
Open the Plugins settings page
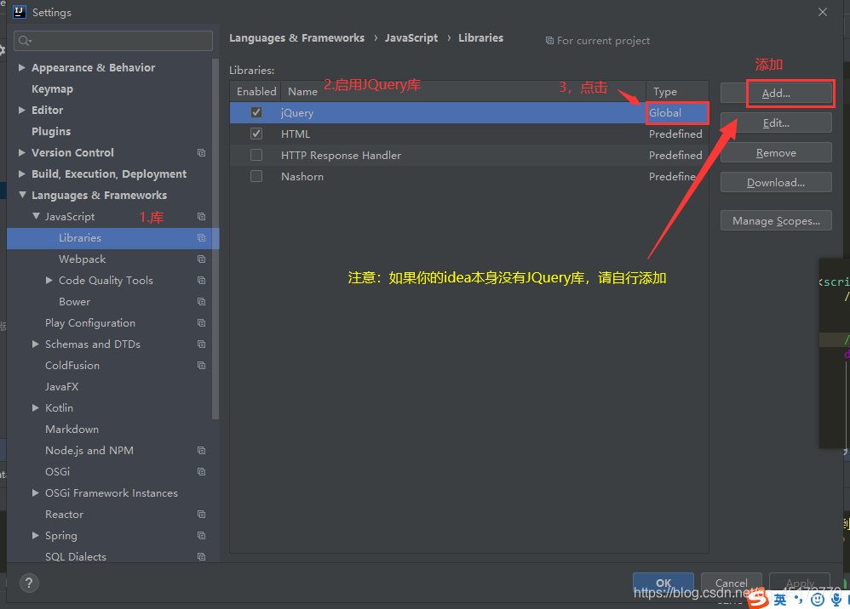point(51,132)
